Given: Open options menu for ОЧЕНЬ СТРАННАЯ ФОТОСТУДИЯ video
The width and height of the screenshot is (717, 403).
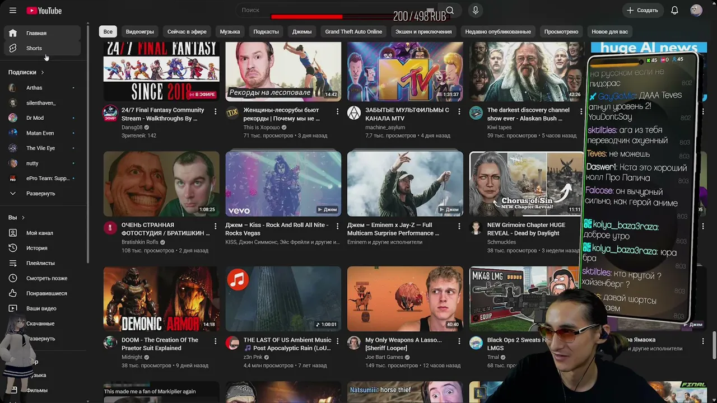Looking at the screenshot, I should click(215, 227).
